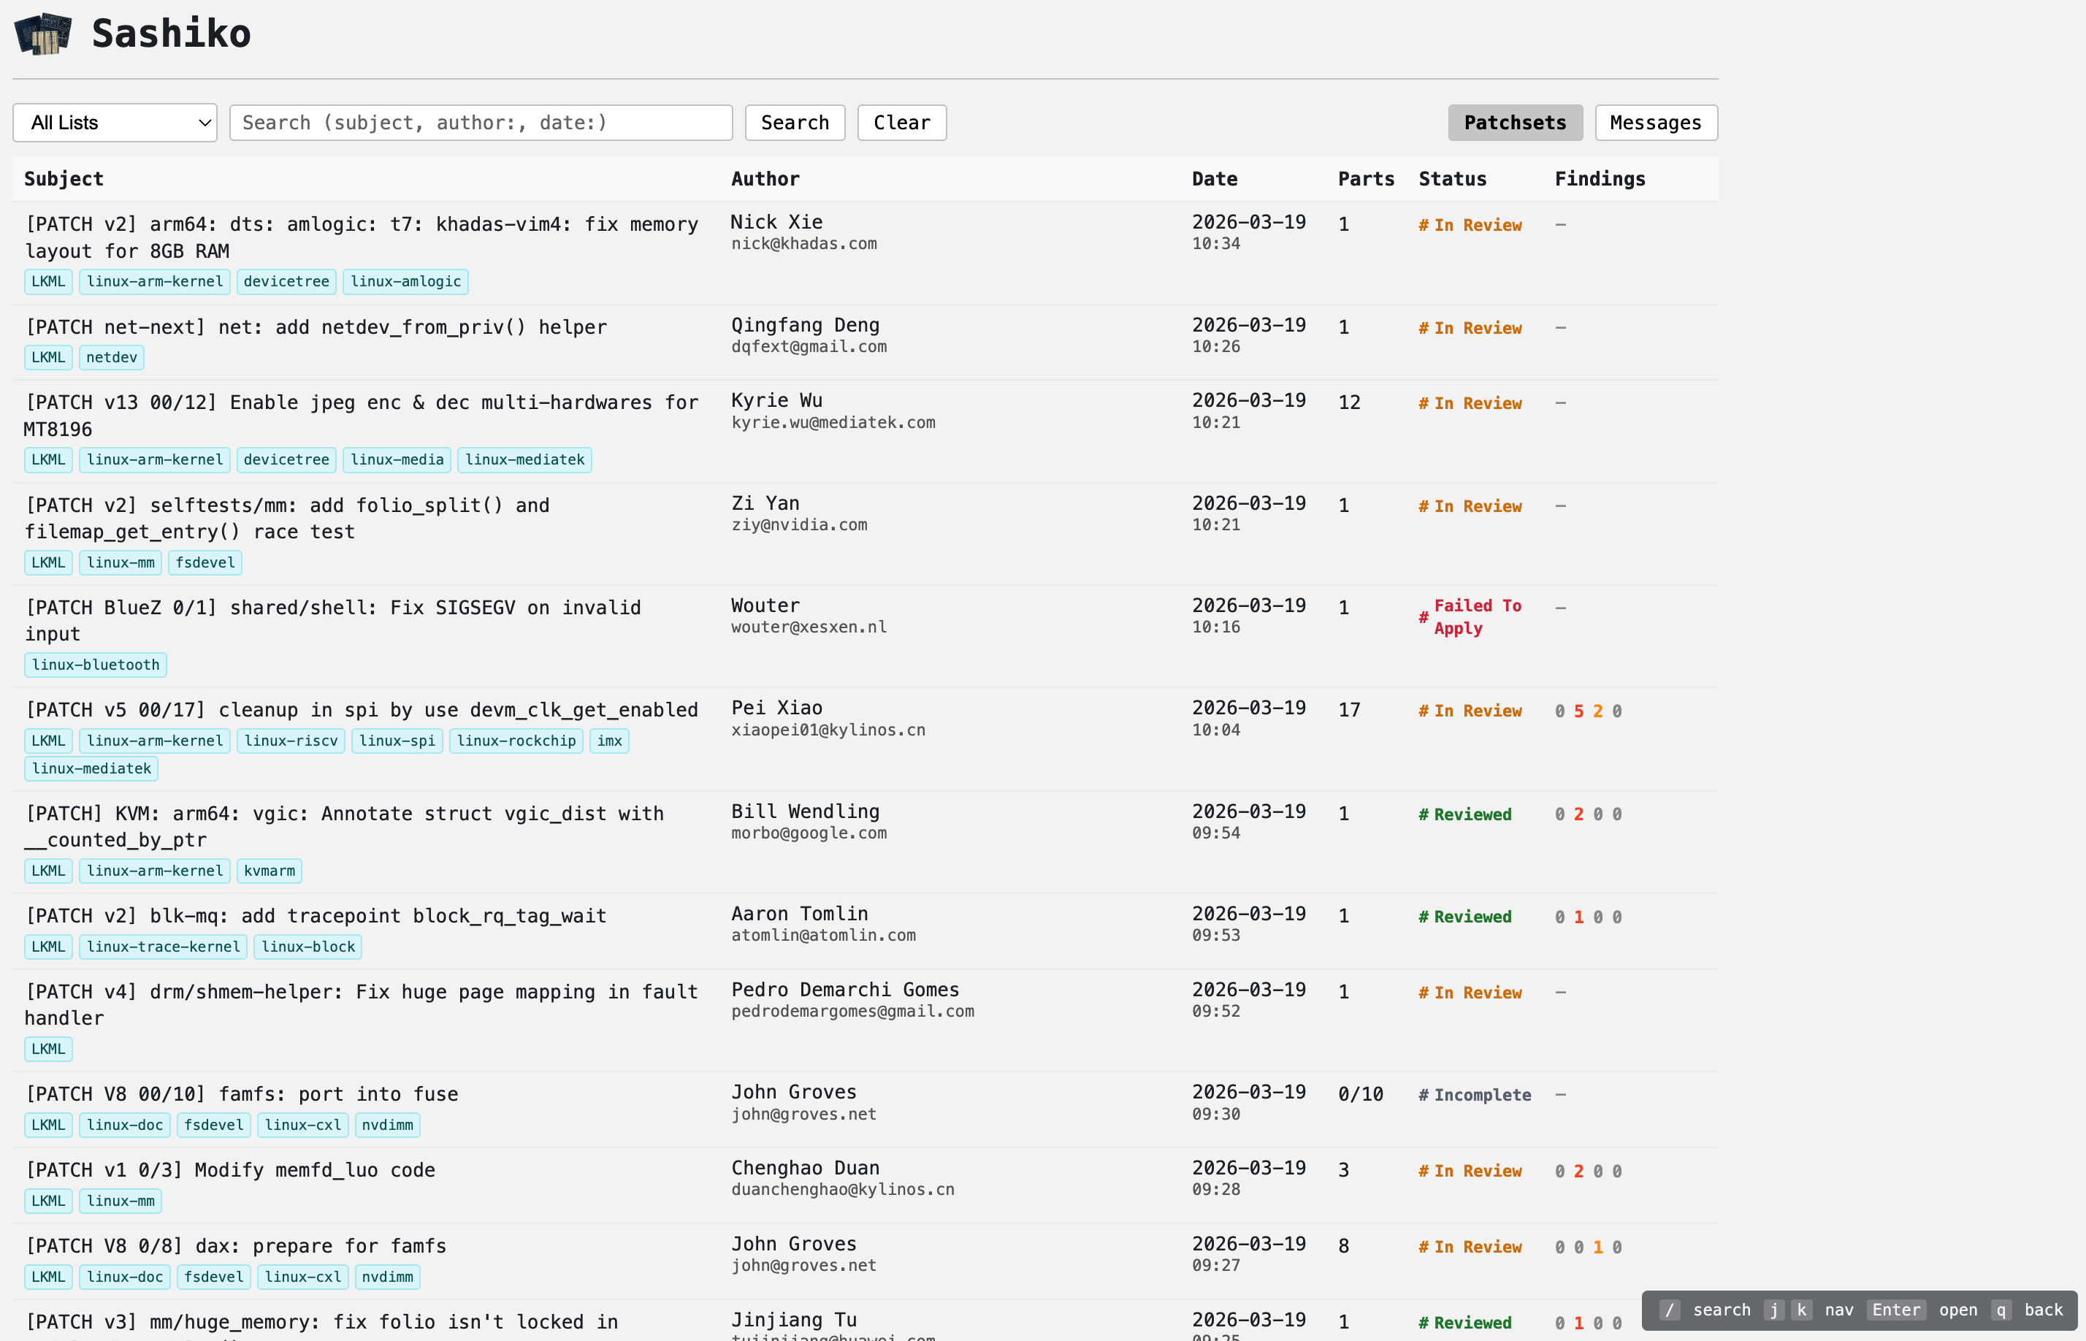Image resolution: width=2086 pixels, height=1341 pixels.
Task: Click the linux-amlogic tag on the first patch
Action: (405, 281)
